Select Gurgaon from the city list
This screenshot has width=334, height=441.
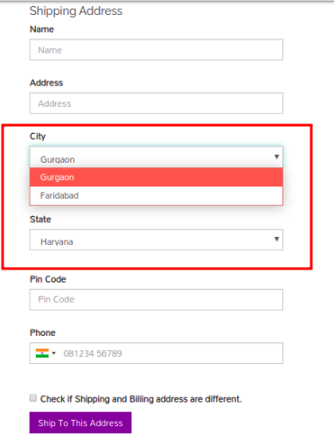tap(157, 177)
